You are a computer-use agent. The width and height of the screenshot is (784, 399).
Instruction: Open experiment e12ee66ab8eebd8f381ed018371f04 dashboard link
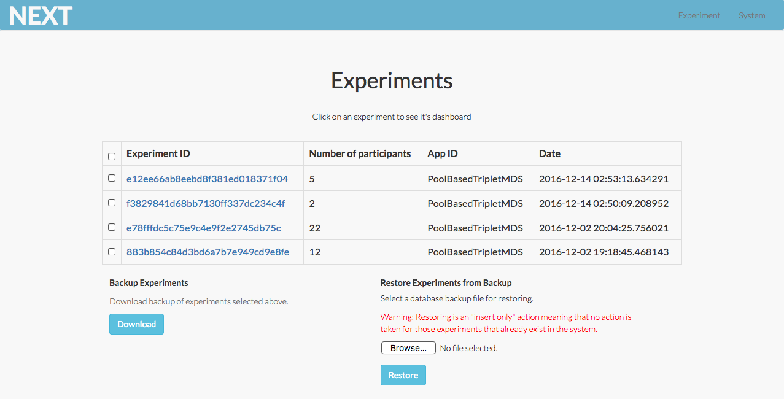[207, 179]
